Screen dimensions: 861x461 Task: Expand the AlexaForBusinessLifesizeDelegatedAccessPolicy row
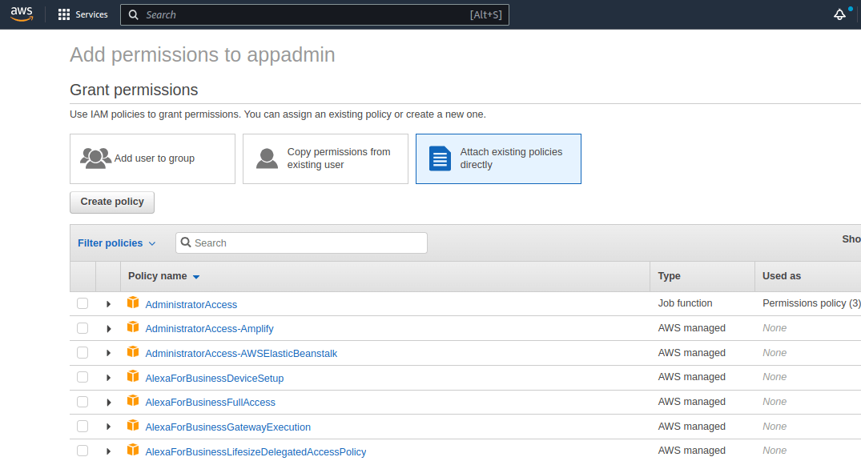pos(108,451)
